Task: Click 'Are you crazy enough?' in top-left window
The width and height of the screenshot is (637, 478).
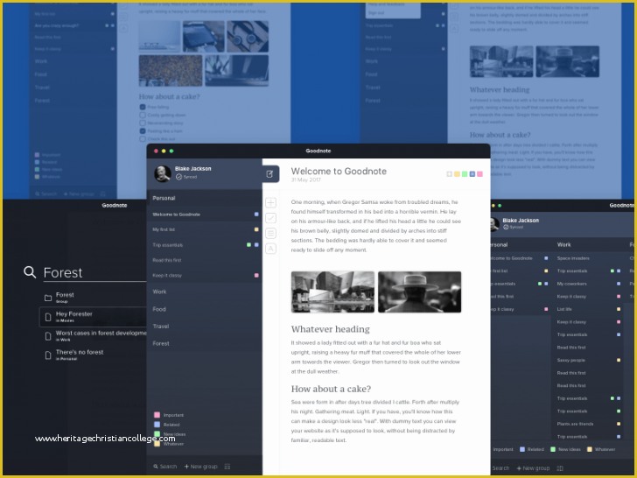Action: [57, 25]
